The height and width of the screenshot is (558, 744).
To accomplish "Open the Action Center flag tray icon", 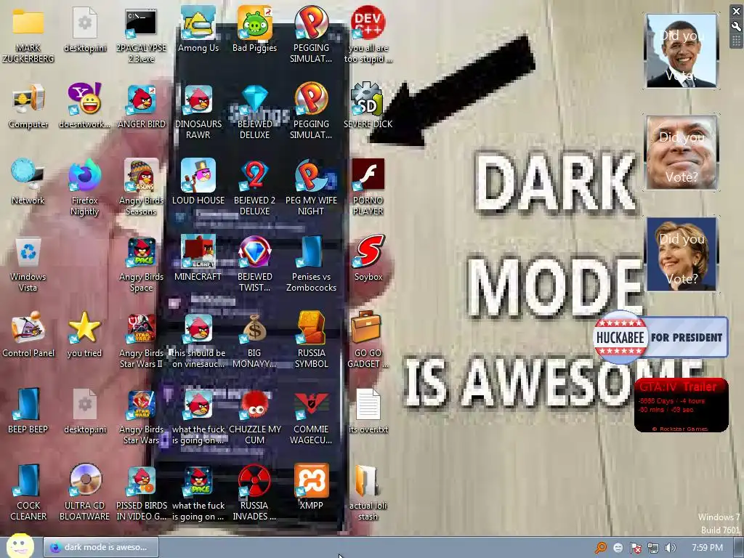I will [x=635, y=548].
